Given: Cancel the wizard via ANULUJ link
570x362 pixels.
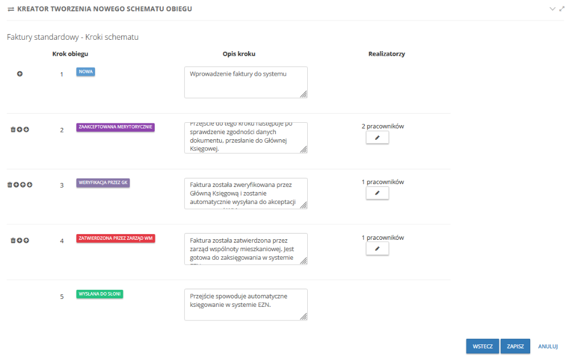Looking at the screenshot, I should tap(548, 347).
